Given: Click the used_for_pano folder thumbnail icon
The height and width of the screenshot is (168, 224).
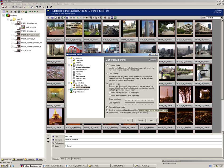Looking at the screenshot, I should point(23,27).
